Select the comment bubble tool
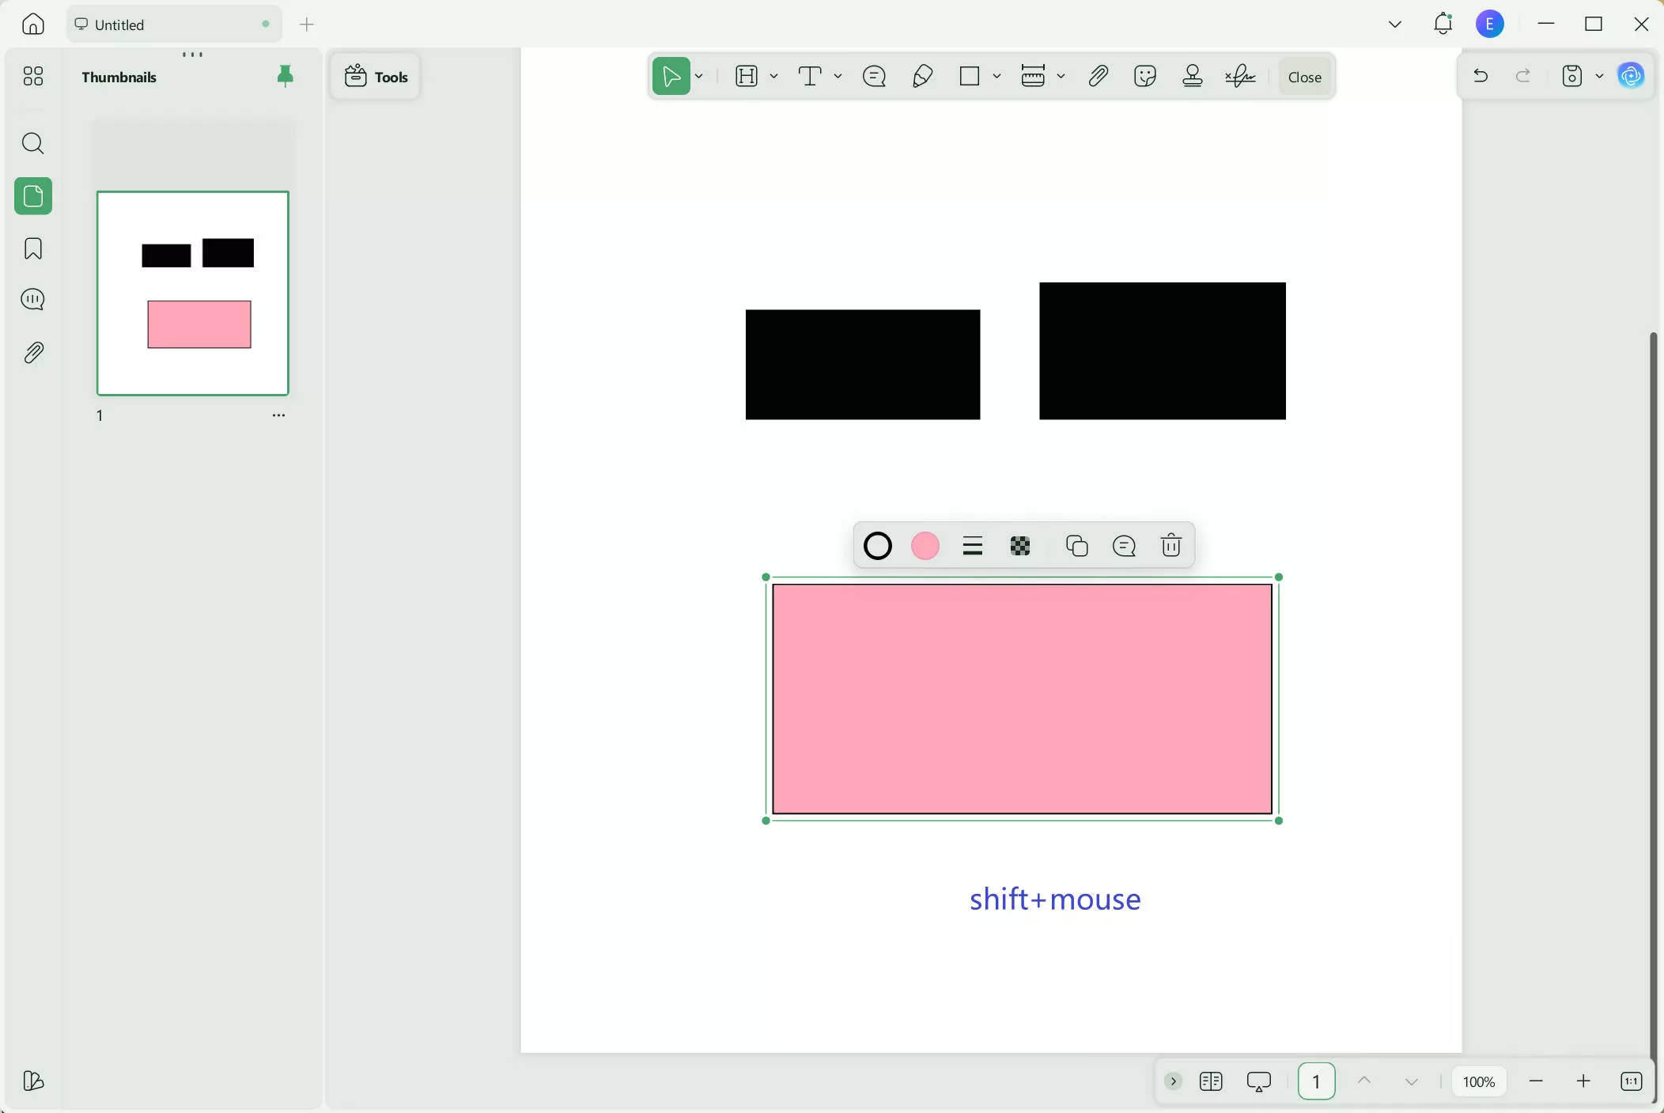The image size is (1664, 1113). pyautogui.click(x=874, y=76)
